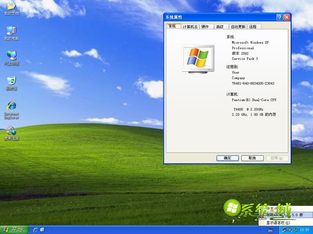The width and height of the screenshot is (313, 234).
Task: Click the help question mark button in 系统属性
Action: pyautogui.click(x=280, y=18)
